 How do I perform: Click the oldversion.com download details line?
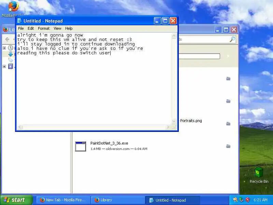click(x=119, y=149)
